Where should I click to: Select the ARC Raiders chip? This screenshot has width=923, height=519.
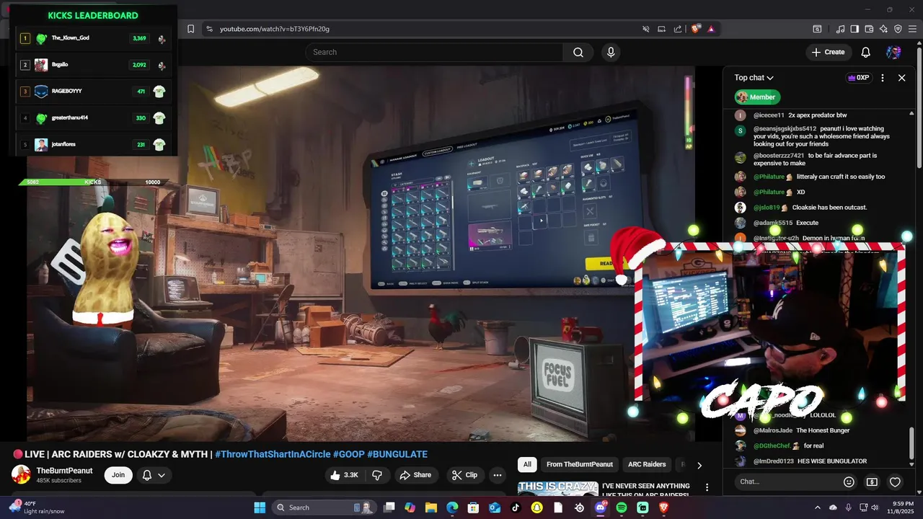[647, 465]
